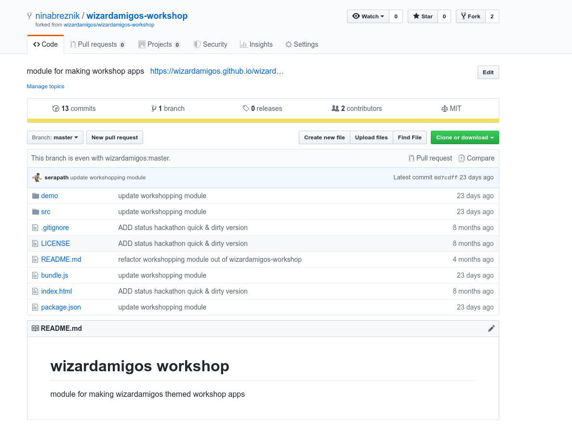Open the index.html file

[56, 291]
